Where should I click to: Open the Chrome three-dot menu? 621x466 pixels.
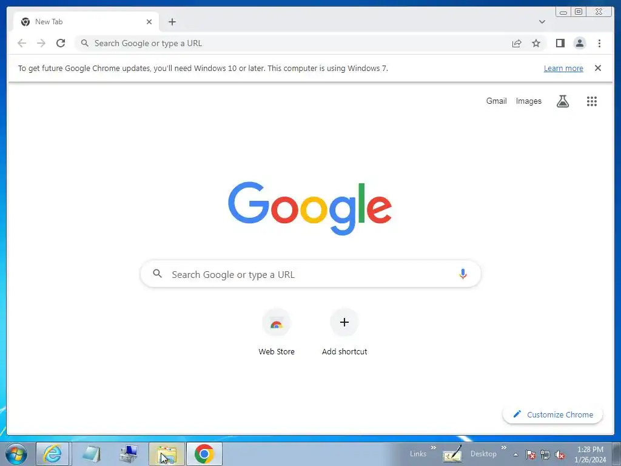[x=599, y=43]
